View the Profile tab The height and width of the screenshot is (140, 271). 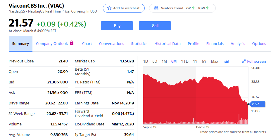pos(194,44)
